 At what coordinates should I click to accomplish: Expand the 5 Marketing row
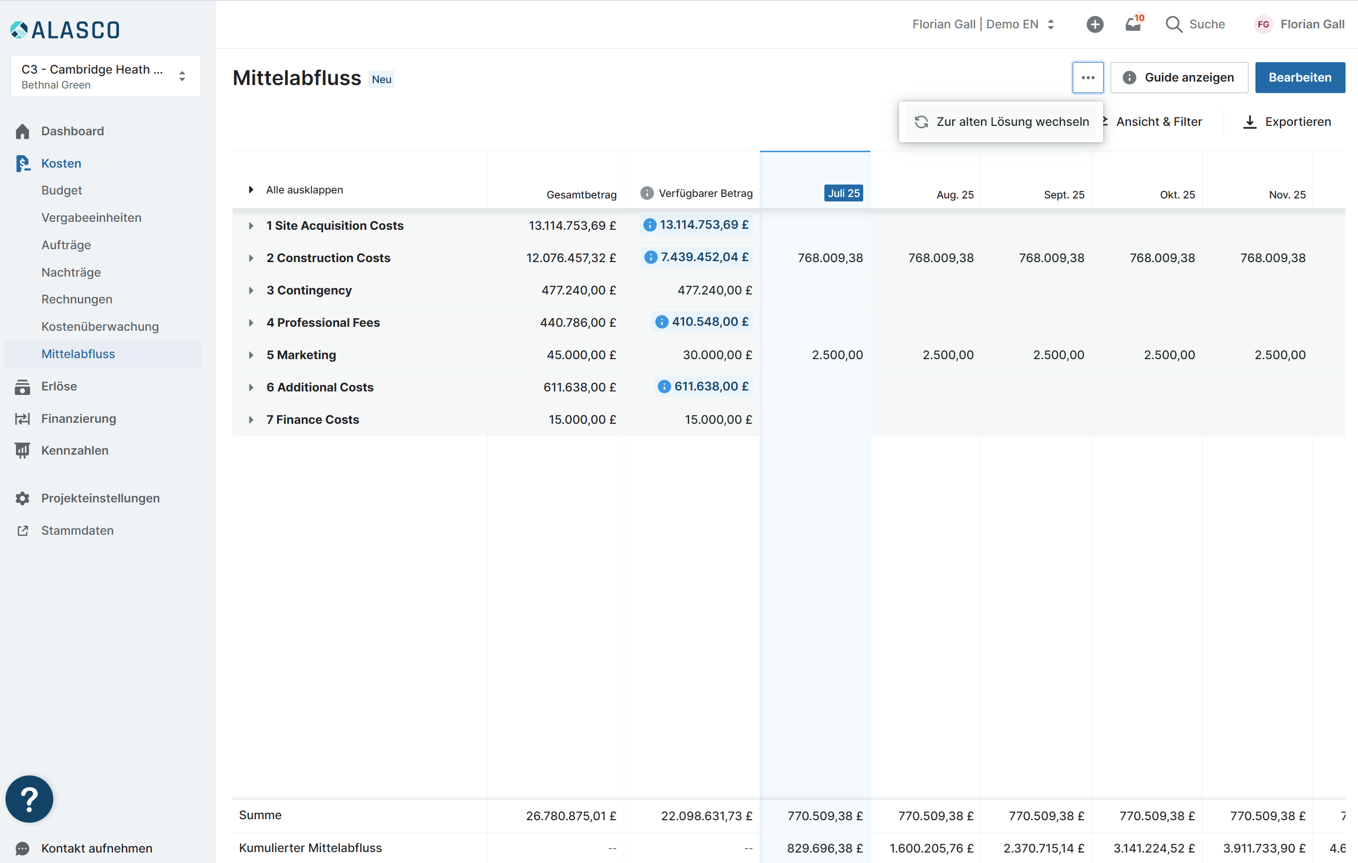click(251, 355)
